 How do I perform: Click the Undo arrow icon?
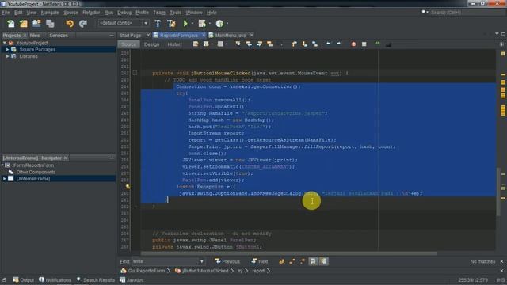point(70,23)
